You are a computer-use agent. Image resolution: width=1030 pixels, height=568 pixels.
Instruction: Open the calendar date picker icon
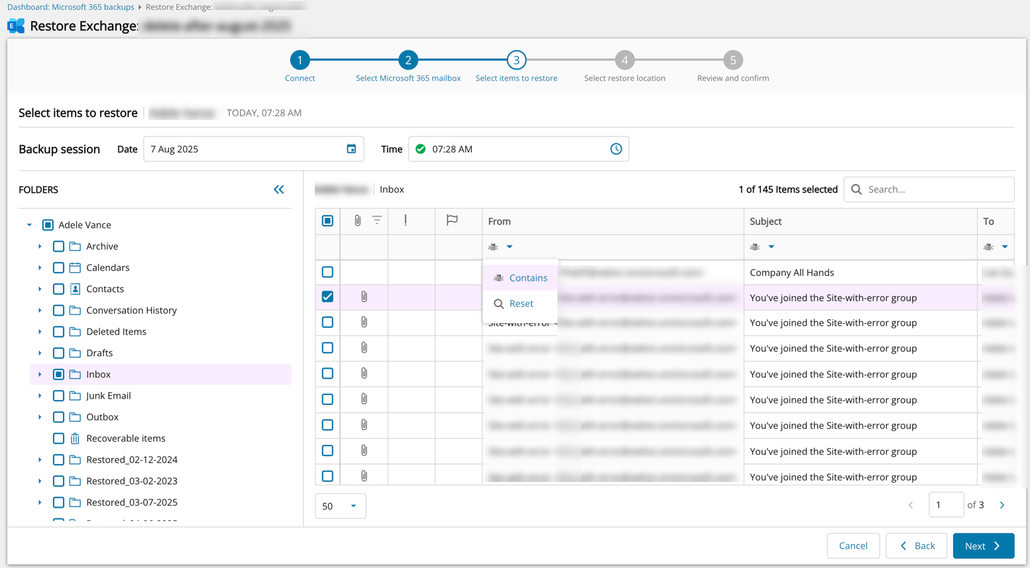tap(351, 149)
